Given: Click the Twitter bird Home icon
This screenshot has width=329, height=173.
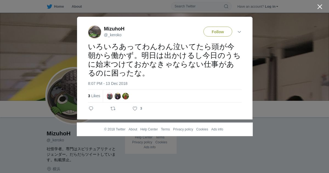Looking at the screenshot, I should 49,6.
